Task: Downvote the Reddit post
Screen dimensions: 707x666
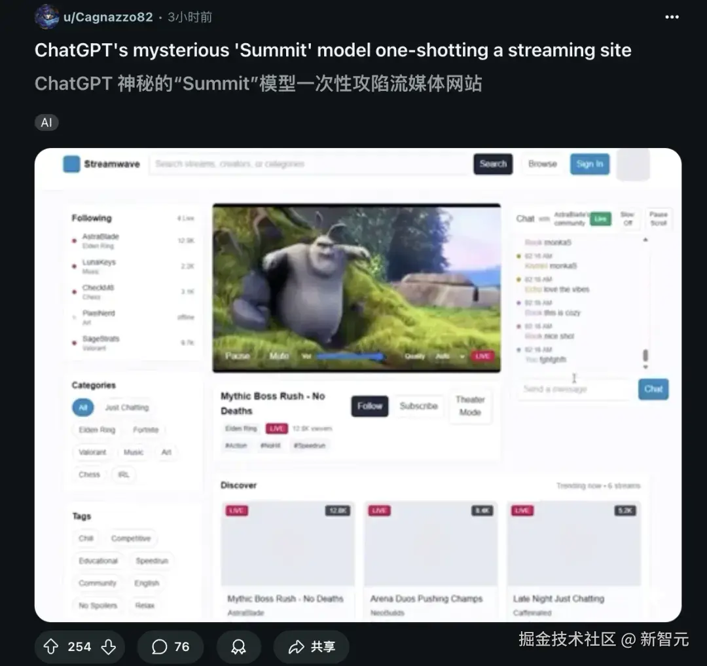Action: click(x=108, y=646)
